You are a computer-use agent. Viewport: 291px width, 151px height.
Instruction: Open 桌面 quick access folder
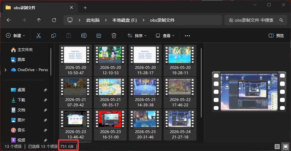(18, 90)
